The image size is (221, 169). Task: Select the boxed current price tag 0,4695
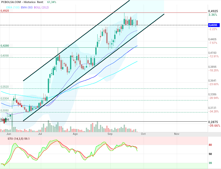click(x=213, y=25)
